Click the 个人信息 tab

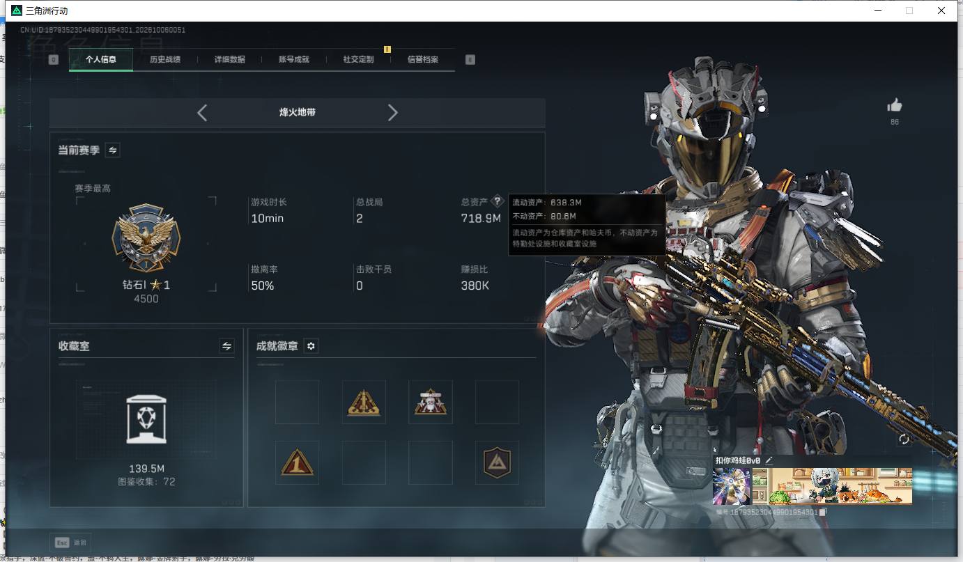point(101,60)
